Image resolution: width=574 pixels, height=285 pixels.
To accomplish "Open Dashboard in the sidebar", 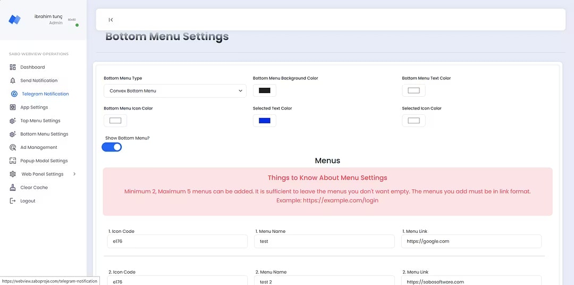I will click(x=32, y=67).
